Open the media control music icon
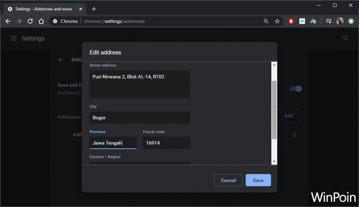The height and width of the screenshot is (207, 359). coord(329,21)
